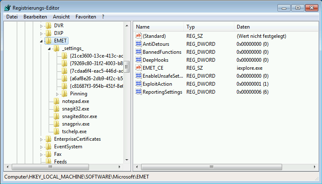Expand the EnterpriseCertificates key
This screenshot has width=322, height=184.
click(x=41, y=139)
